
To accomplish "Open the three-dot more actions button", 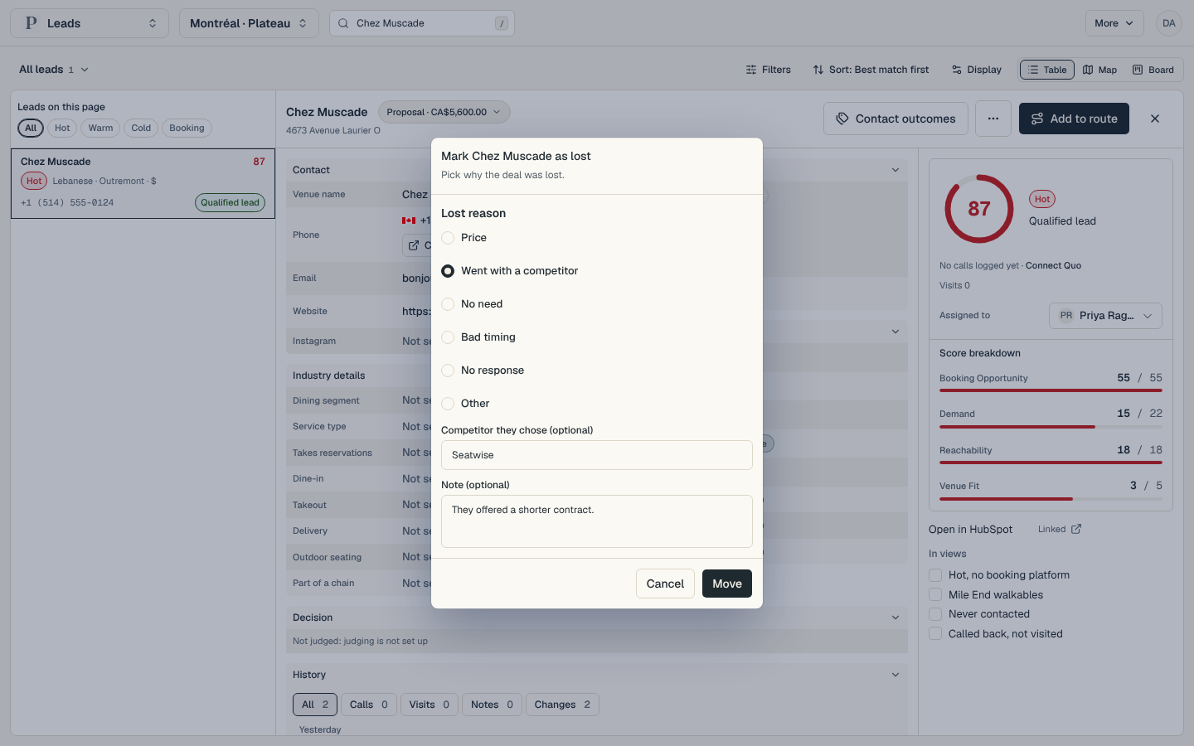I will tap(993, 119).
